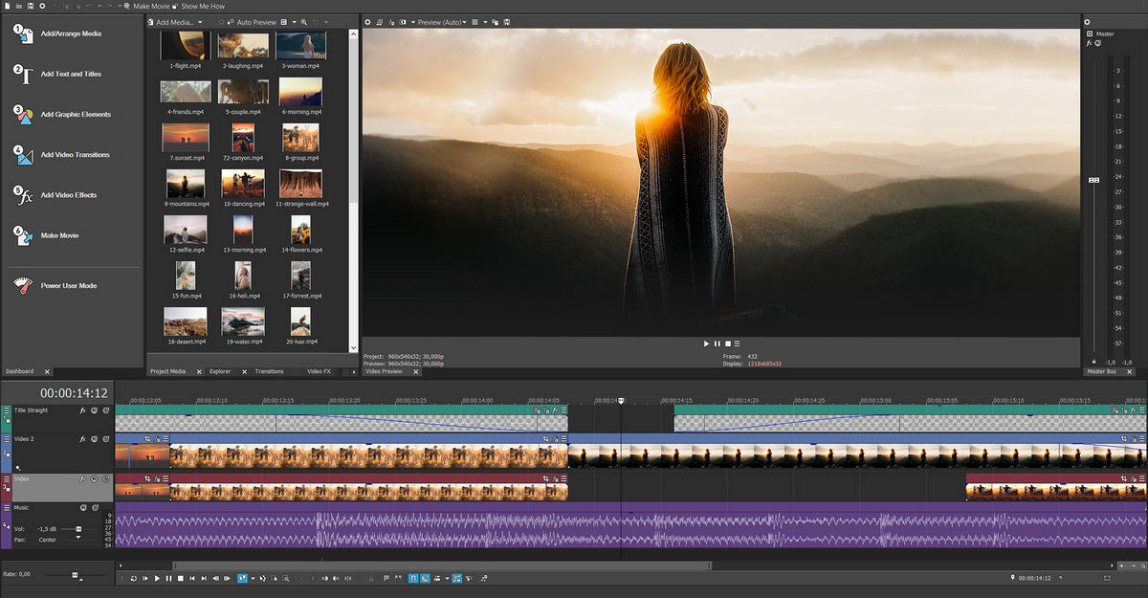Open the Add Media dropdown arrow
This screenshot has width=1148, height=598.
click(200, 21)
